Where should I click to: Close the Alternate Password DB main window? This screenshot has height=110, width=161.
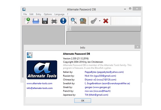(137, 9)
